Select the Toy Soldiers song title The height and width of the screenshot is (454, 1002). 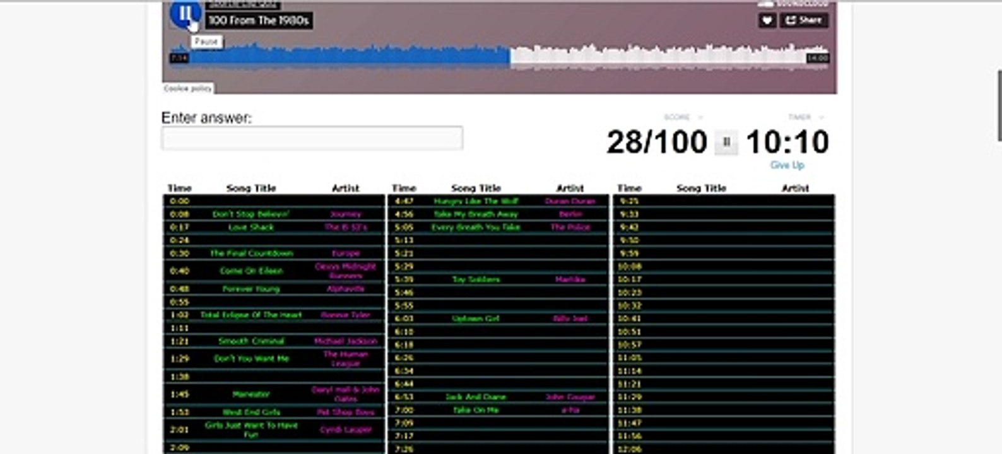pyautogui.click(x=476, y=279)
